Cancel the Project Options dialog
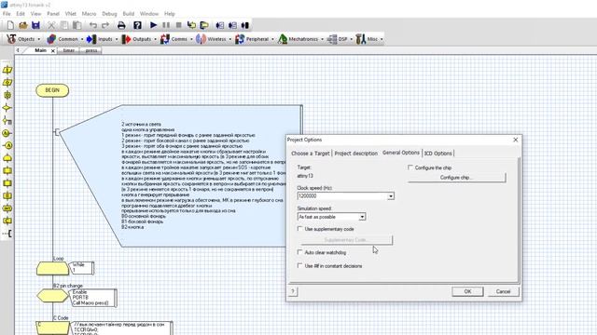The height and width of the screenshot is (335, 597). tap(503, 291)
